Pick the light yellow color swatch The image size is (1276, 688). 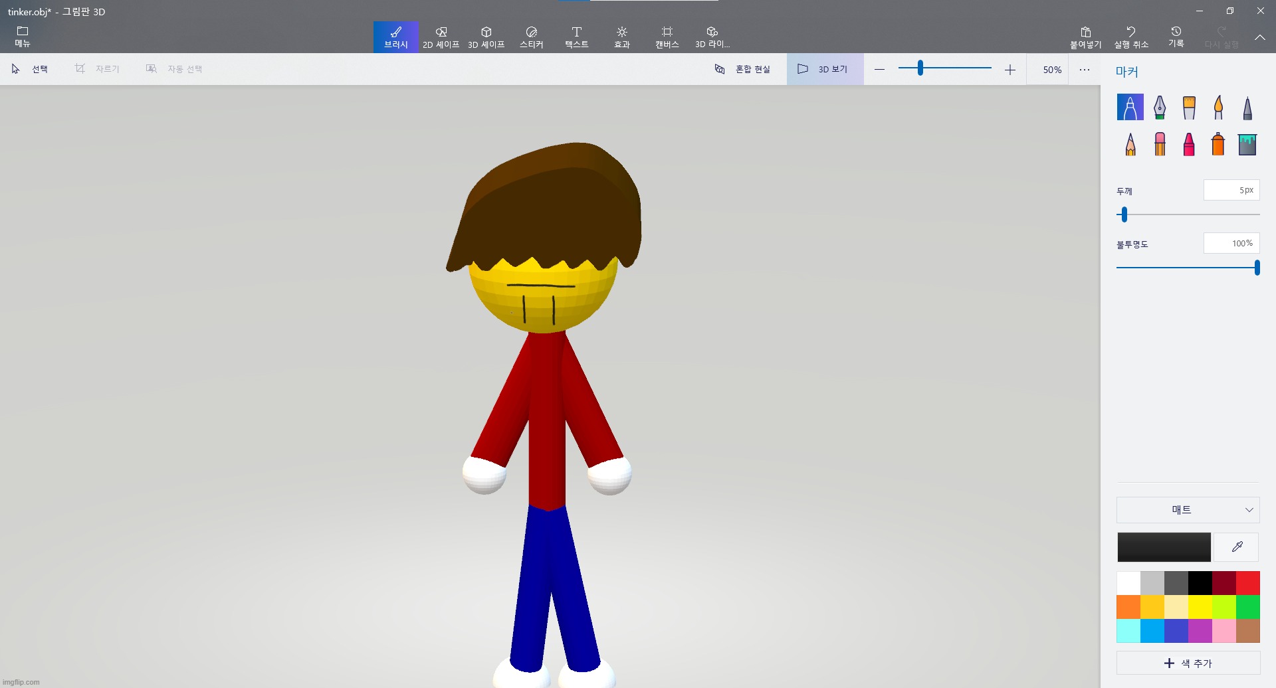point(1176,607)
